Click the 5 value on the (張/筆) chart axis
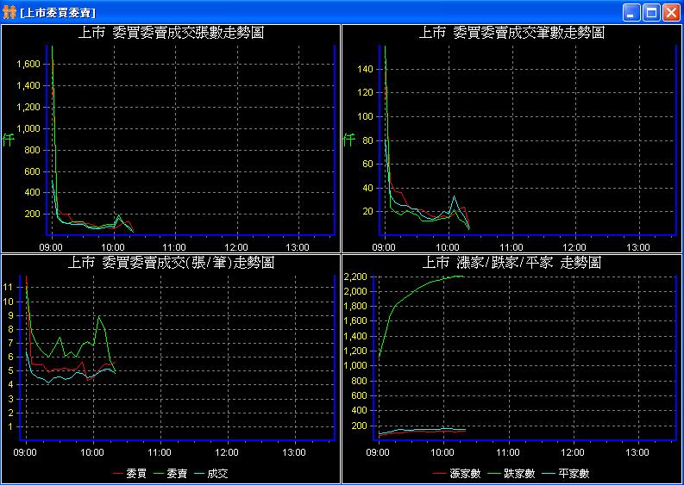Screen dimensions: 684x485 pos(10,370)
